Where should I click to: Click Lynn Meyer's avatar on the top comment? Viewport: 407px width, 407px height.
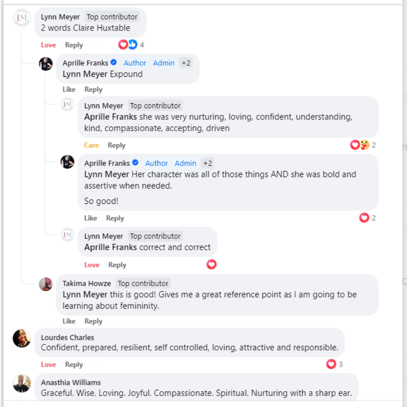click(21, 18)
